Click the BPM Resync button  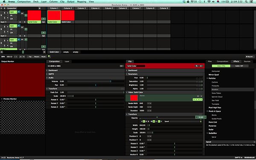(37, 57)
